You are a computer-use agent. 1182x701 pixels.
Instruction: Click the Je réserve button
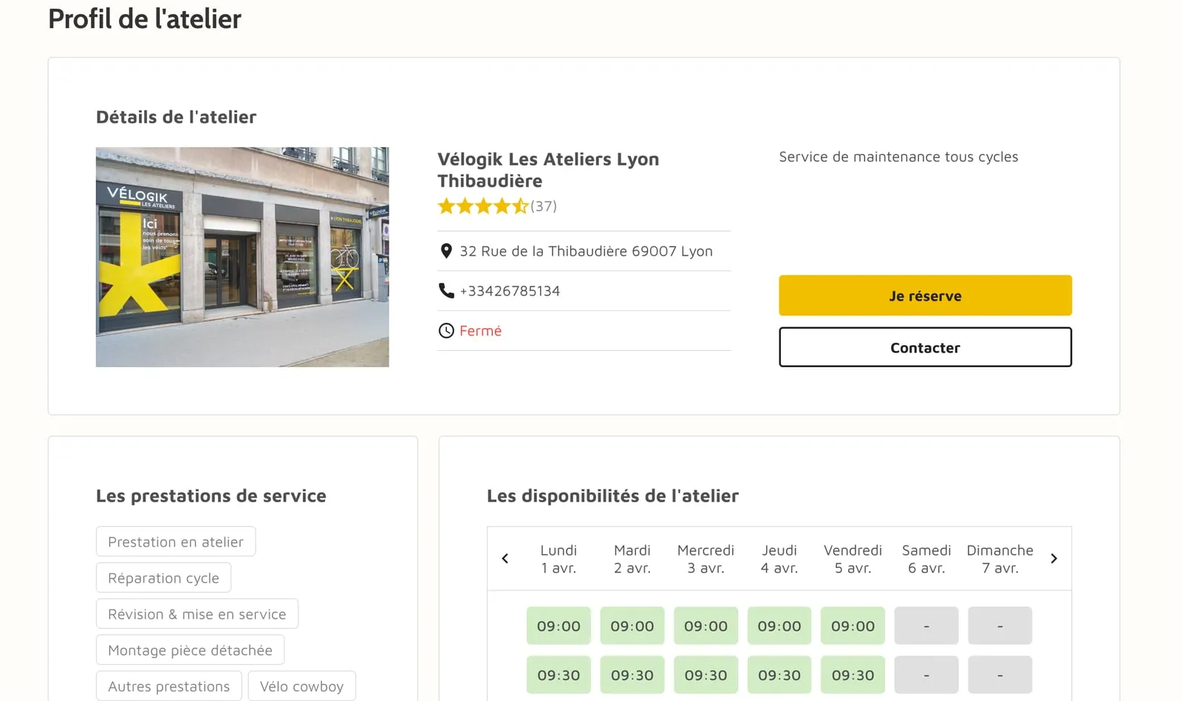tap(925, 295)
